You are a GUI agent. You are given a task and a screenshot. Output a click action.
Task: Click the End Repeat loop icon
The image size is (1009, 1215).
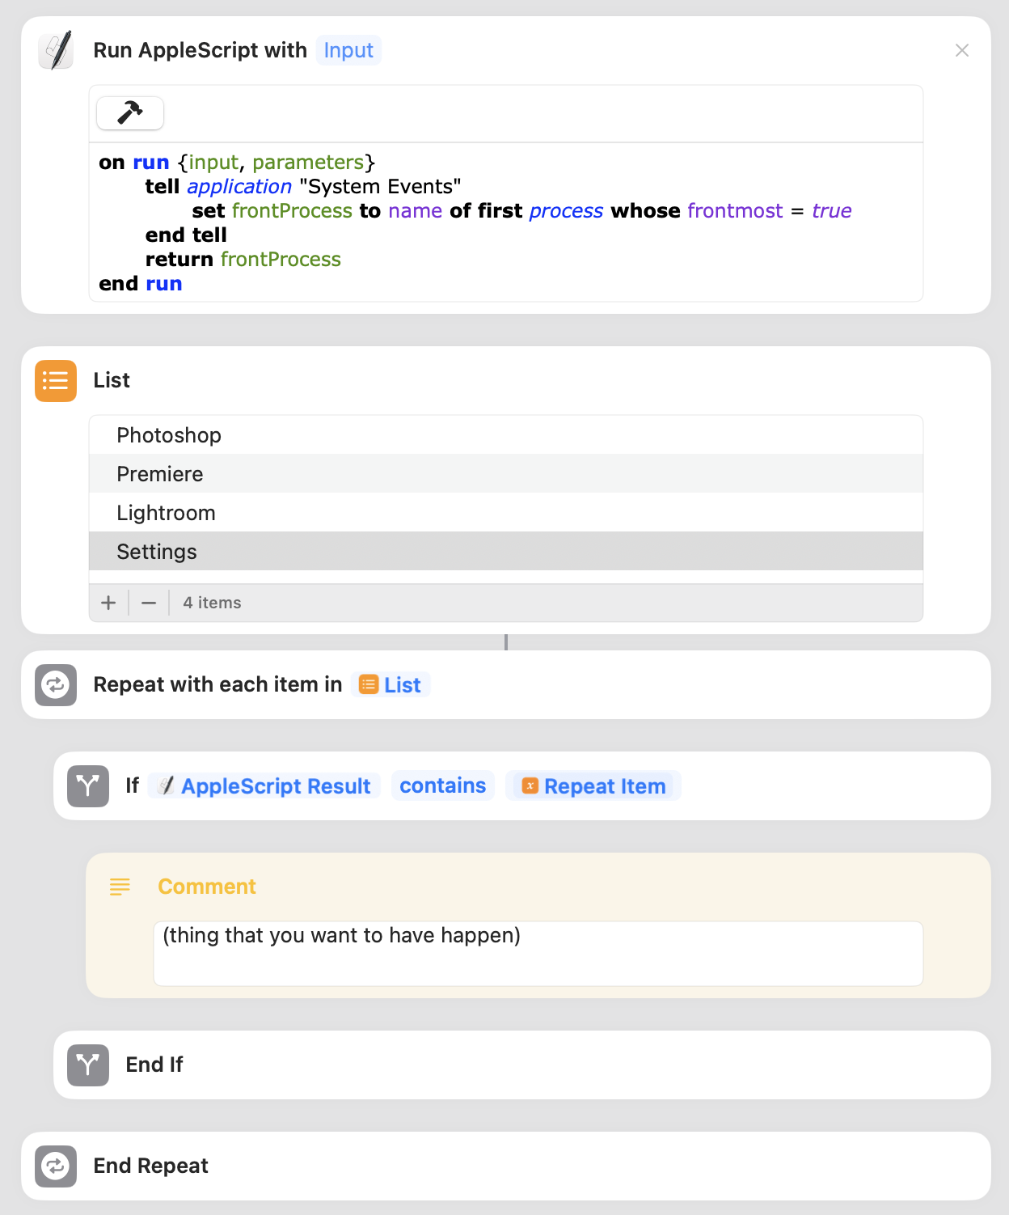(x=56, y=1166)
